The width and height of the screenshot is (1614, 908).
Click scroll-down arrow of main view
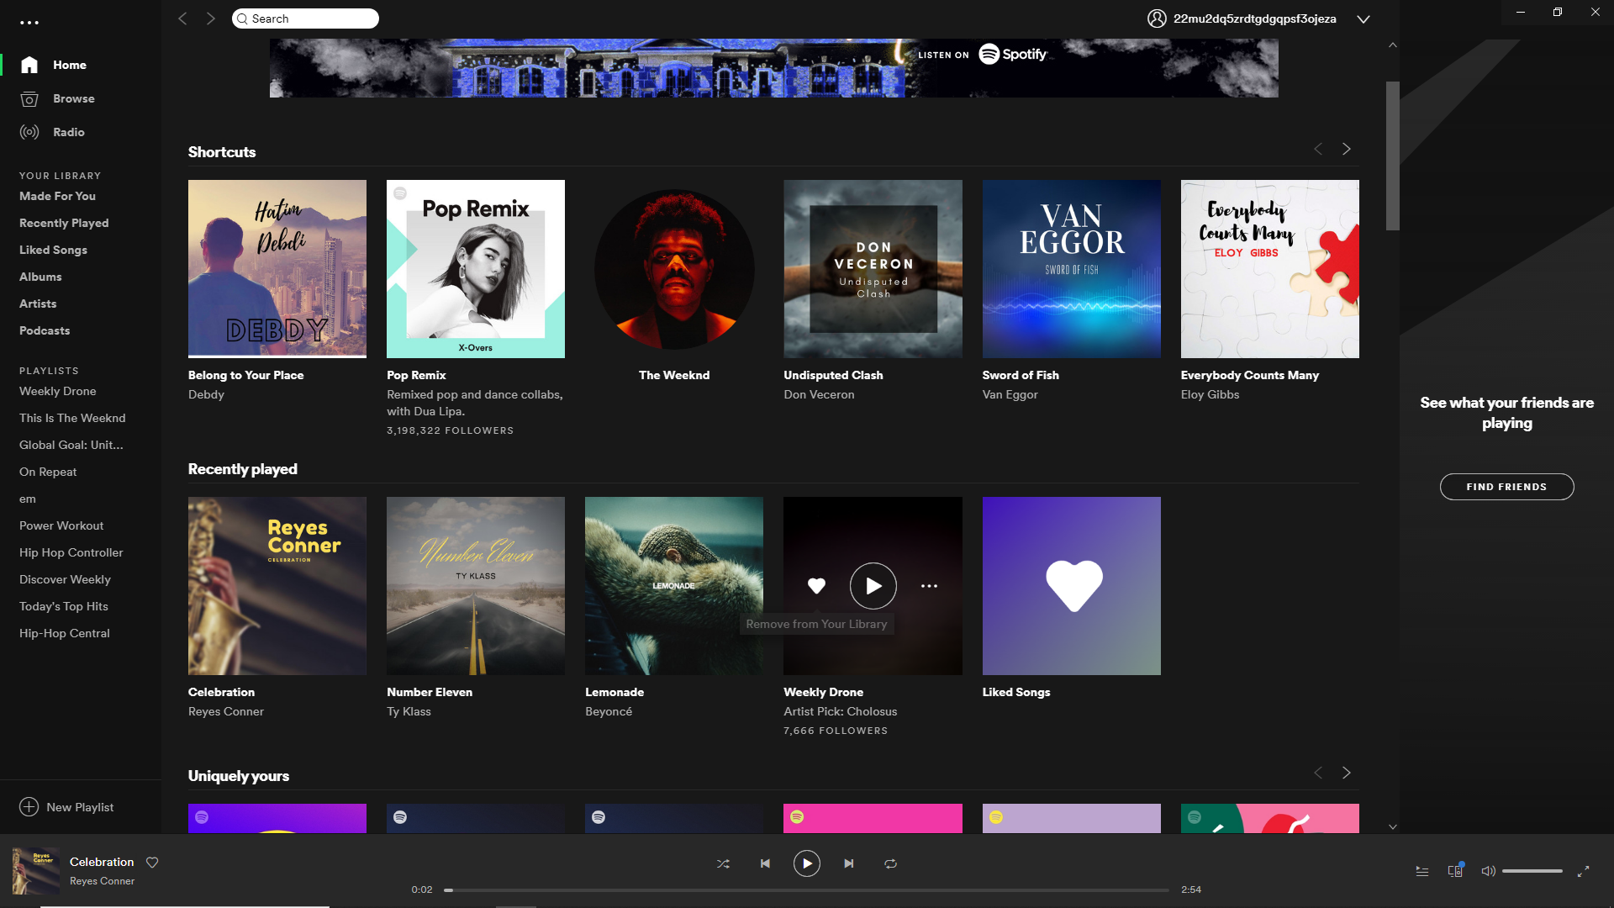tap(1393, 826)
